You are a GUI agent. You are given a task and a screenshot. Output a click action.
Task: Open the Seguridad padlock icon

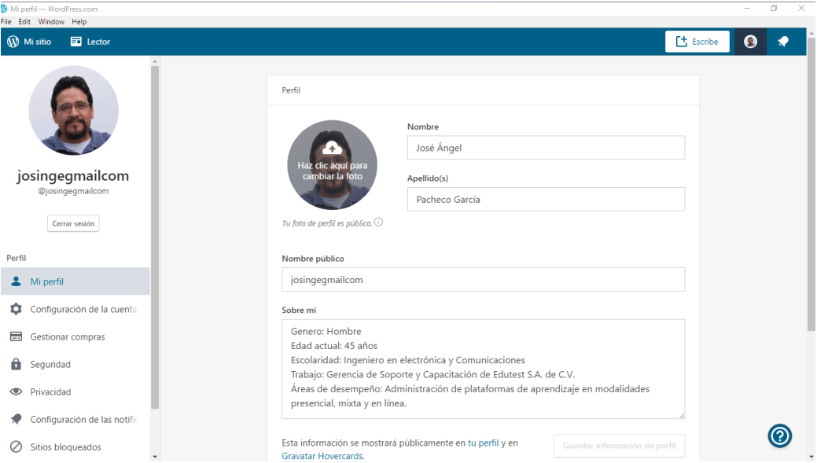14,364
